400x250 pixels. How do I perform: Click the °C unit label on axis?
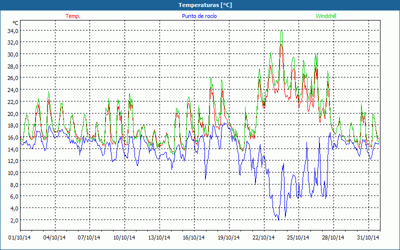15,23
